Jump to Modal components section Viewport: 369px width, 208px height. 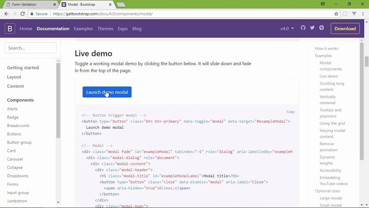tap(331, 66)
